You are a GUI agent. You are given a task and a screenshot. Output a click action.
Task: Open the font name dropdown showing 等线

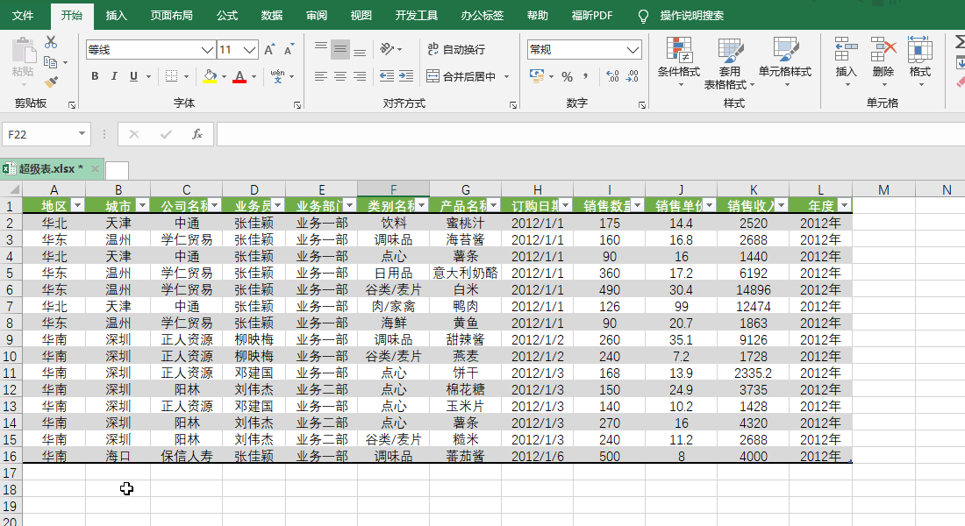pos(206,49)
